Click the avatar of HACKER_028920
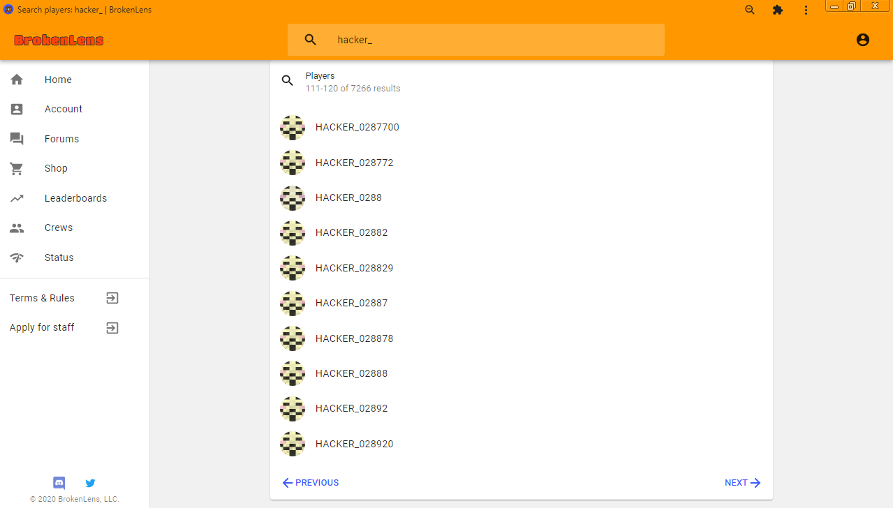Viewport: 893px width, 508px height. [293, 444]
